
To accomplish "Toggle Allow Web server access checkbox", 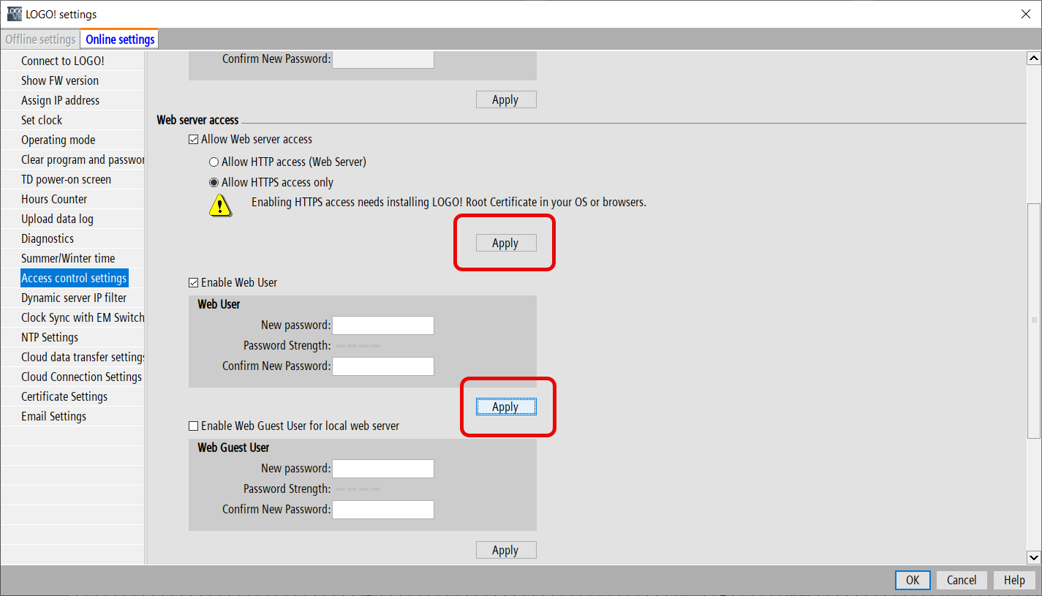I will pyautogui.click(x=194, y=140).
